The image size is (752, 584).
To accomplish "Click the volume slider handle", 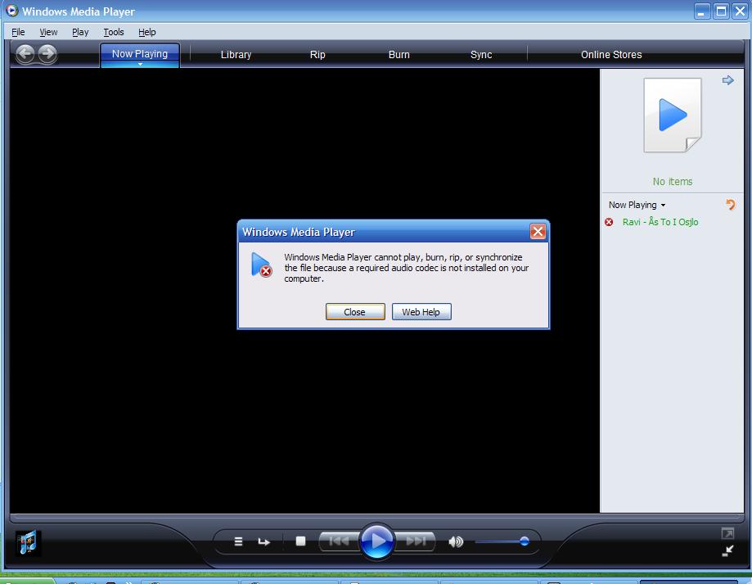I will point(524,541).
